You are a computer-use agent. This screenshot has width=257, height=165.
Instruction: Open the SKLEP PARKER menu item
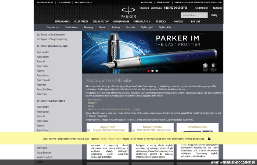(x=81, y=21)
